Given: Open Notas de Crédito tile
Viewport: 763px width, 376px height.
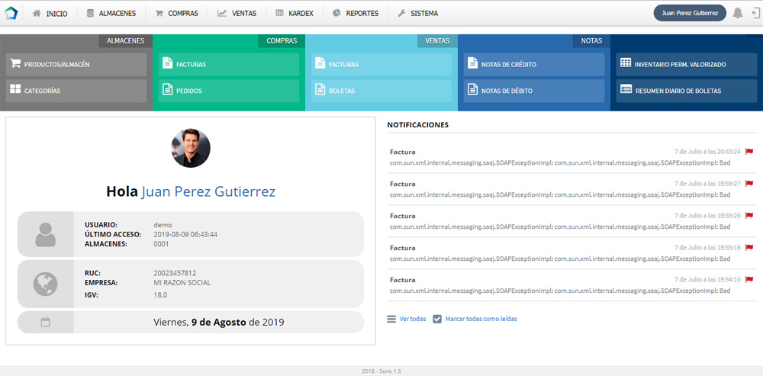Looking at the screenshot, I should point(534,65).
